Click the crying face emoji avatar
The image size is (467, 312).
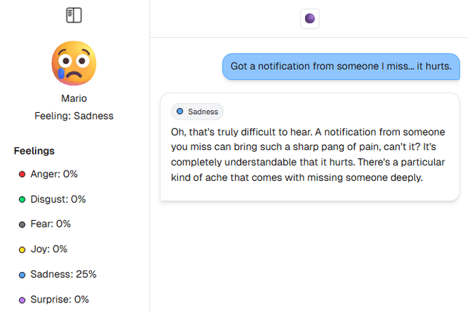74,63
